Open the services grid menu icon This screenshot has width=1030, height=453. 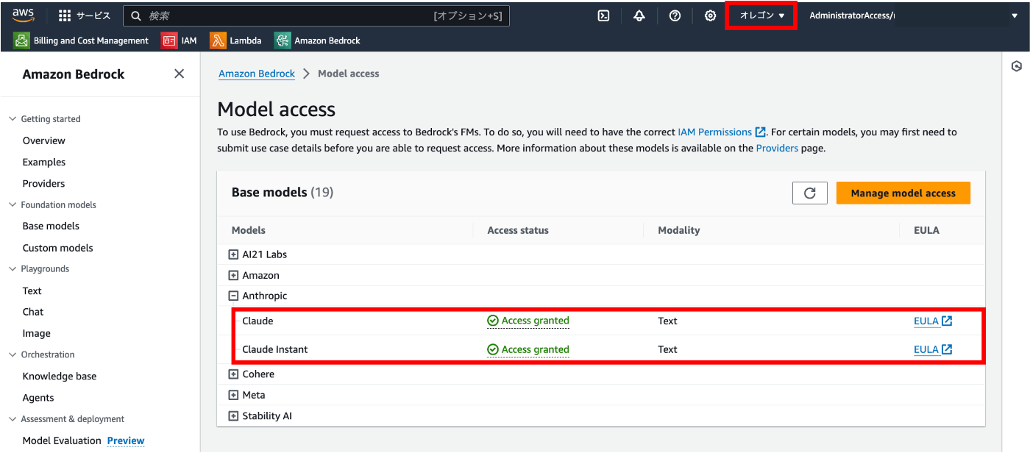pyautogui.click(x=65, y=15)
